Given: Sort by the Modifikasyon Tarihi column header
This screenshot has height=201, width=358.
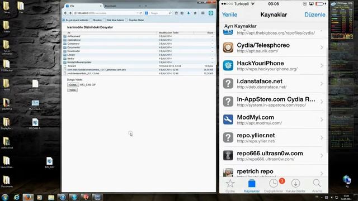Looking at the screenshot, I should click(168, 32).
